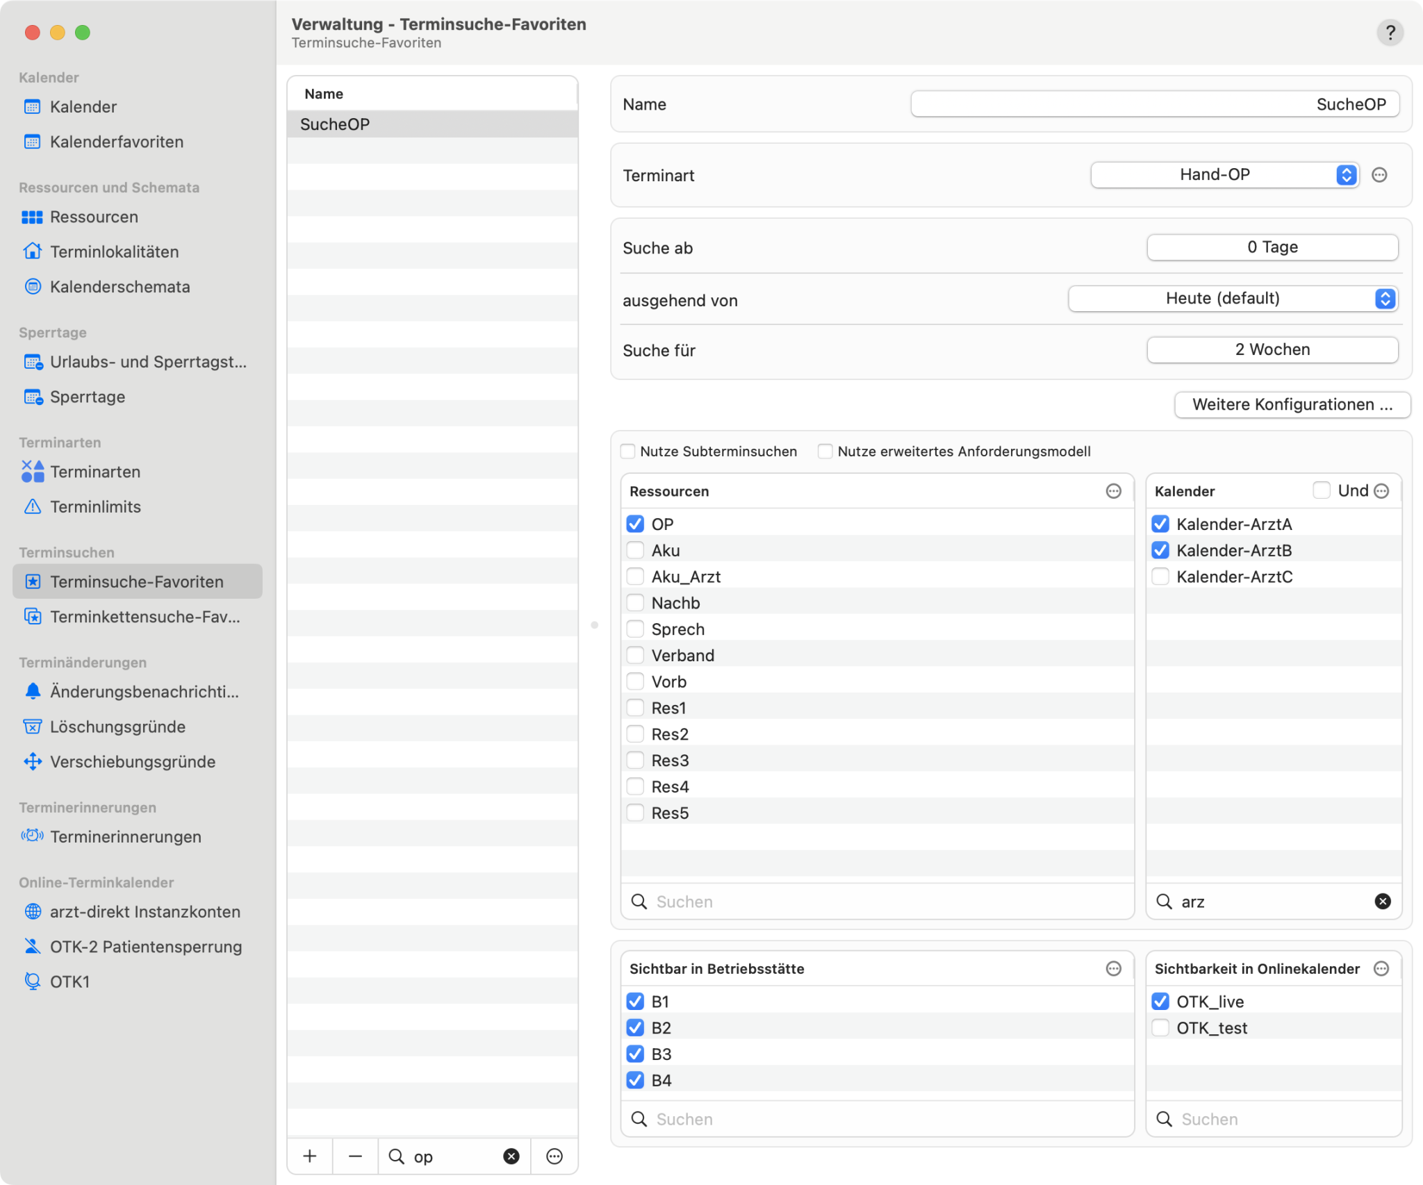
Task: Click the Name column header
Action: pyautogui.click(x=432, y=94)
